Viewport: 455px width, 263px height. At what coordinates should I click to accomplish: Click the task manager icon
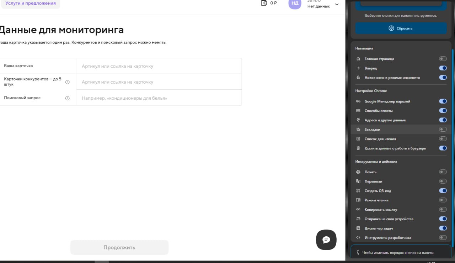click(x=358, y=228)
